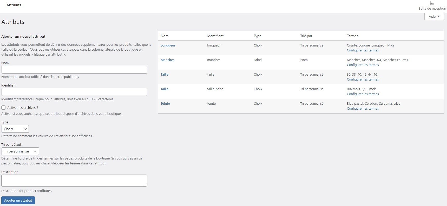Open the Longueur attribute link

pos(168,45)
